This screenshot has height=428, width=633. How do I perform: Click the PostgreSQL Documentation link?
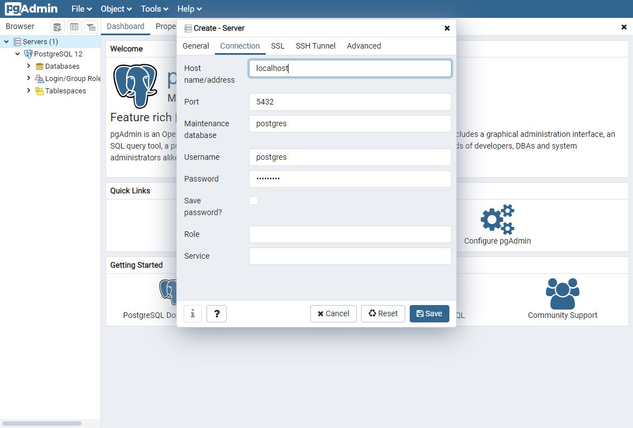[150, 315]
